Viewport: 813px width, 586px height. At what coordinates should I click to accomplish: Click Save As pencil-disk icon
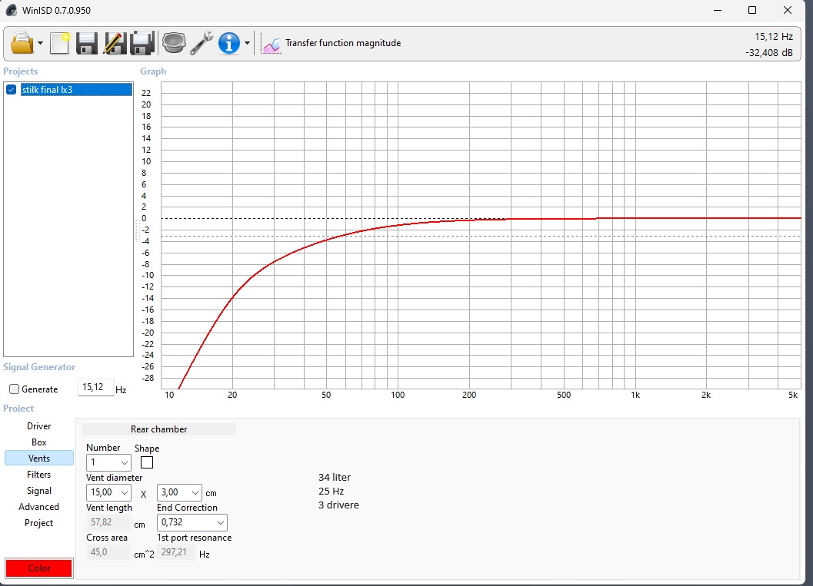[x=115, y=44]
